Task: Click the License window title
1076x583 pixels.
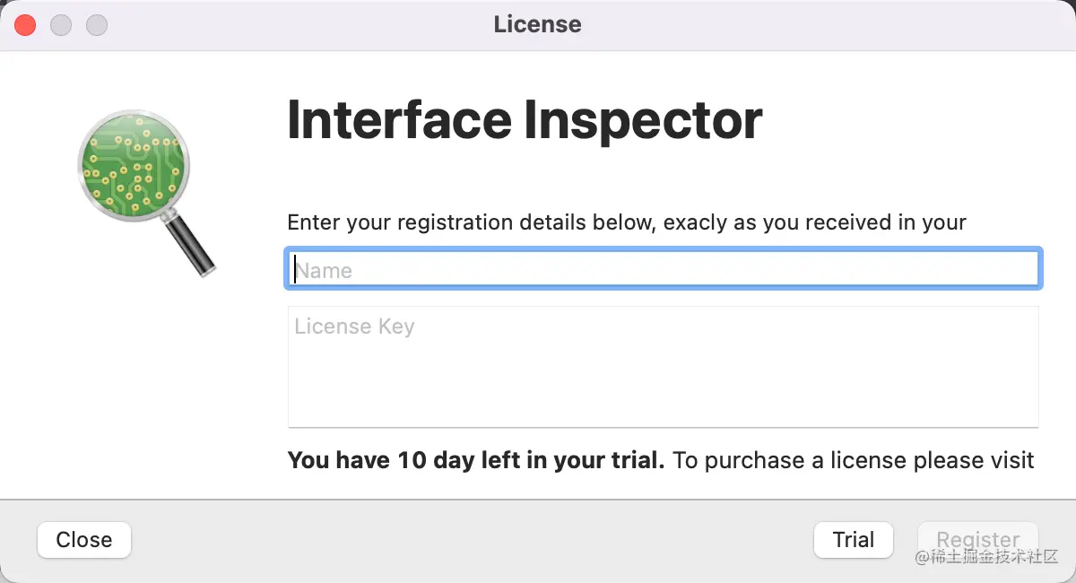Action: [537, 24]
